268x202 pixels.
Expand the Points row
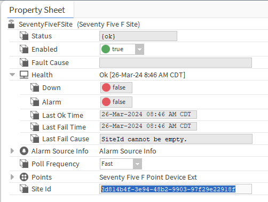pos(12,177)
